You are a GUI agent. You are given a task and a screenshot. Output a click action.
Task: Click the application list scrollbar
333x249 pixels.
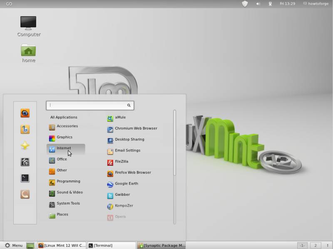point(174,143)
